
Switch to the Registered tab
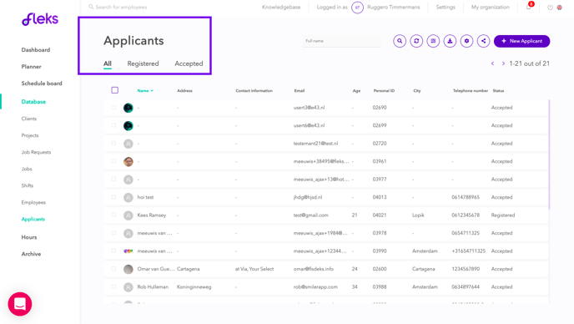coord(143,63)
